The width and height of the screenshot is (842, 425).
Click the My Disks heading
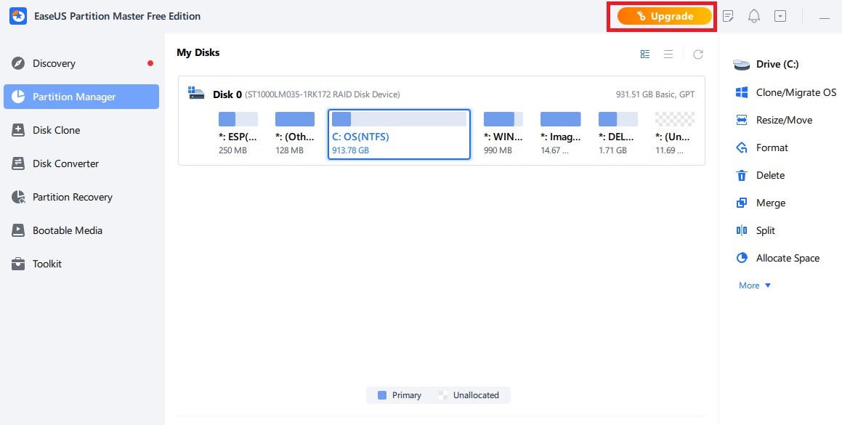[198, 52]
